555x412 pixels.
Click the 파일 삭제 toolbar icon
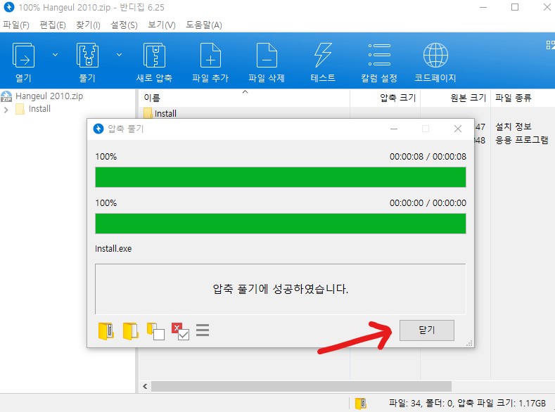267,63
